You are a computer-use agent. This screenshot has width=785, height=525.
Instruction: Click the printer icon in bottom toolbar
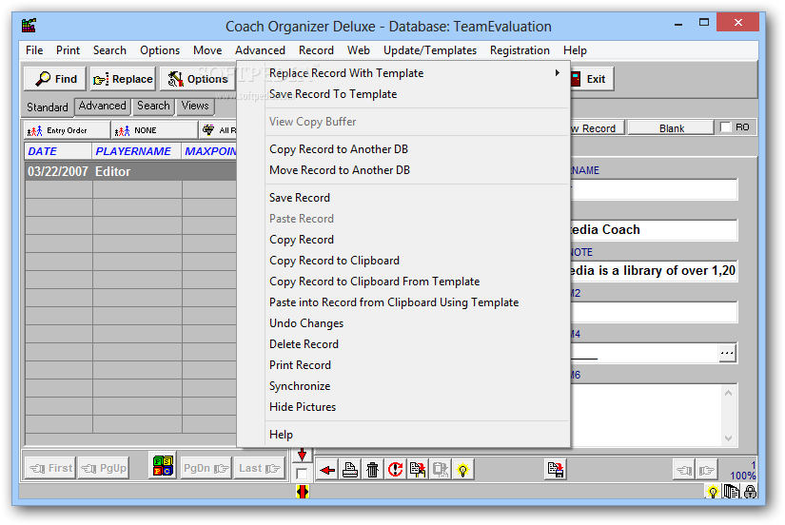[350, 470]
